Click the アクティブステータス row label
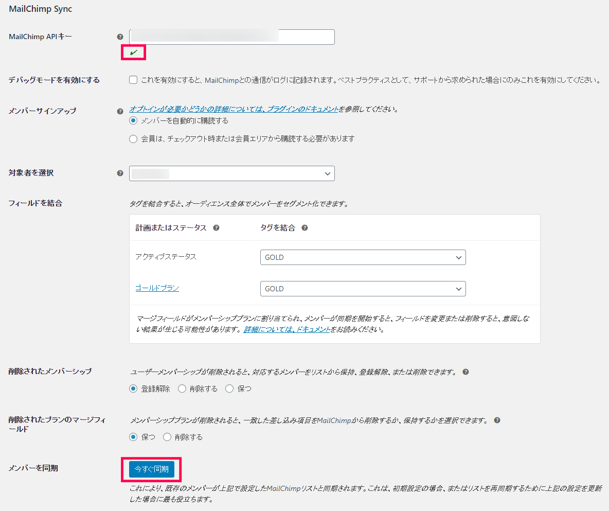 [166, 256]
